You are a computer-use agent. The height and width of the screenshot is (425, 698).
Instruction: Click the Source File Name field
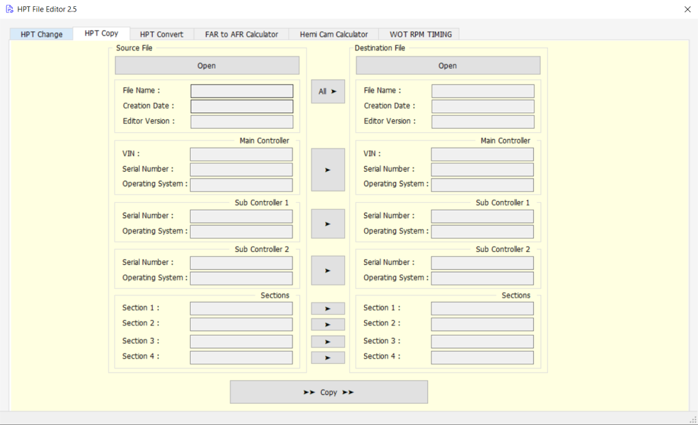[x=241, y=90]
